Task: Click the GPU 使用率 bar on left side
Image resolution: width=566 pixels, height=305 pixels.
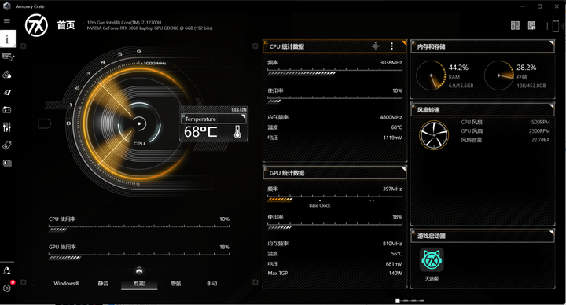Action: click(x=139, y=256)
